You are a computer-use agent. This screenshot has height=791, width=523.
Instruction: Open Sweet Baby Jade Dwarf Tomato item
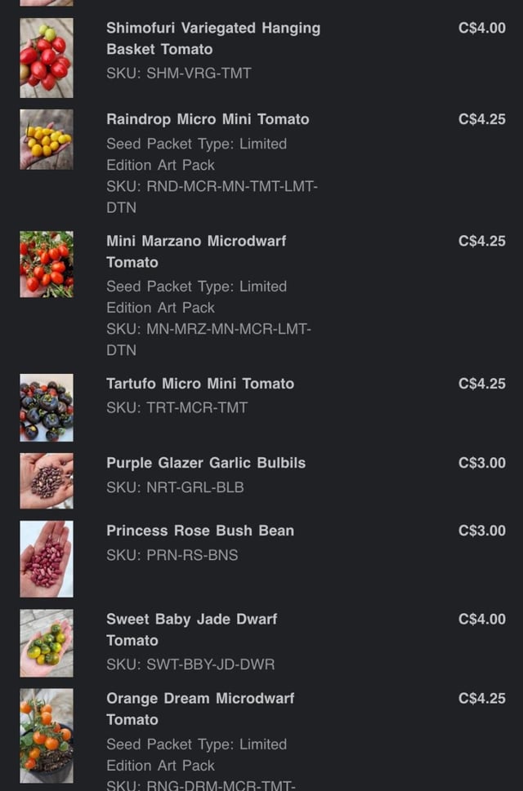(191, 629)
